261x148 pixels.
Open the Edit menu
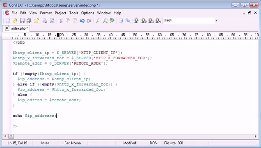(x=23, y=13)
